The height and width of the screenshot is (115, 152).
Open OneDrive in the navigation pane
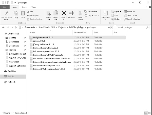(10, 71)
